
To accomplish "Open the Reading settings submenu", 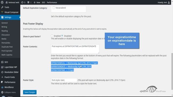I will tap(5, 31).
